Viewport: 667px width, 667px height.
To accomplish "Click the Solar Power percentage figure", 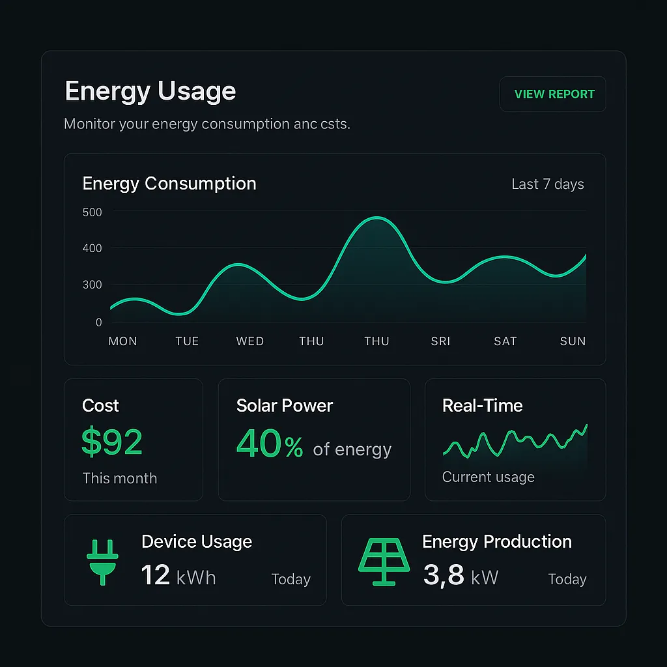I will click(269, 444).
